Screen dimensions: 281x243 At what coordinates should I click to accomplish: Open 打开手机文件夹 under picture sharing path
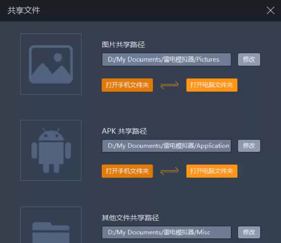[127, 85]
